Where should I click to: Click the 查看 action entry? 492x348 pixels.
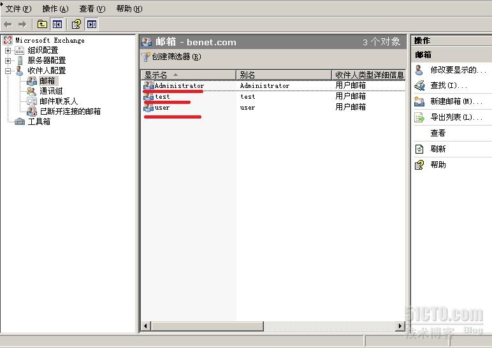[438, 133]
